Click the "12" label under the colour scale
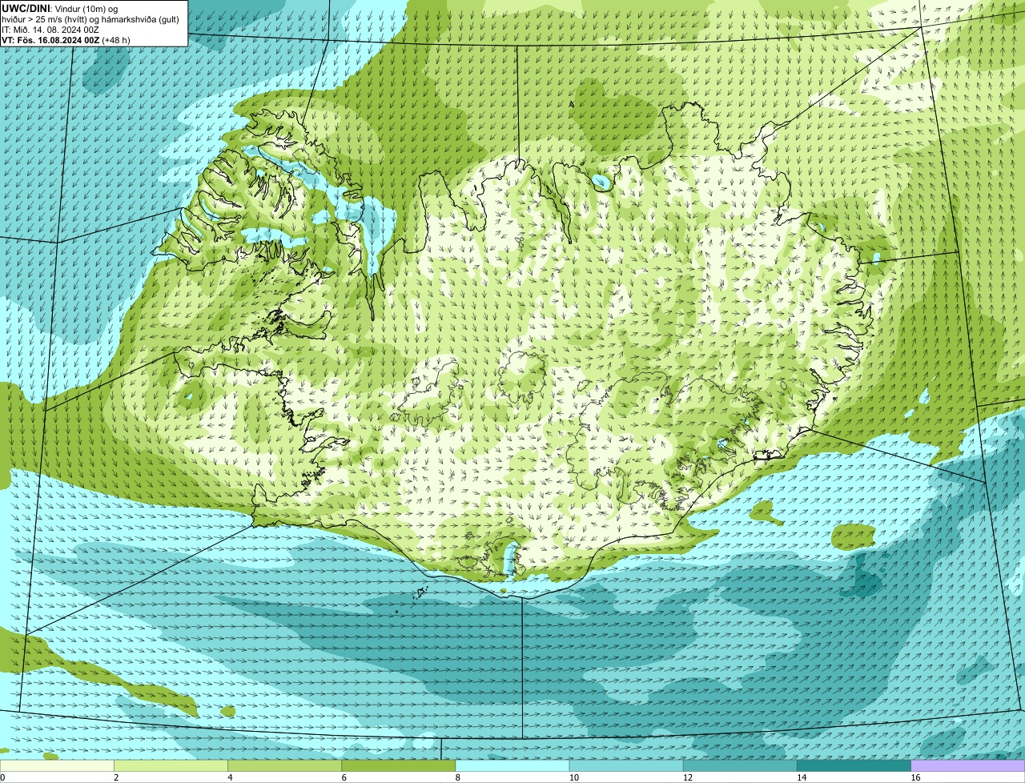The height and width of the screenshot is (783, 1025). 688,777
